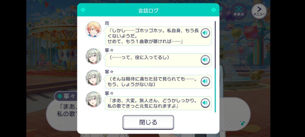Click the conversation log scrollbar thumb
This screenshot has height=137, width=305.
[x=215, y=90]
